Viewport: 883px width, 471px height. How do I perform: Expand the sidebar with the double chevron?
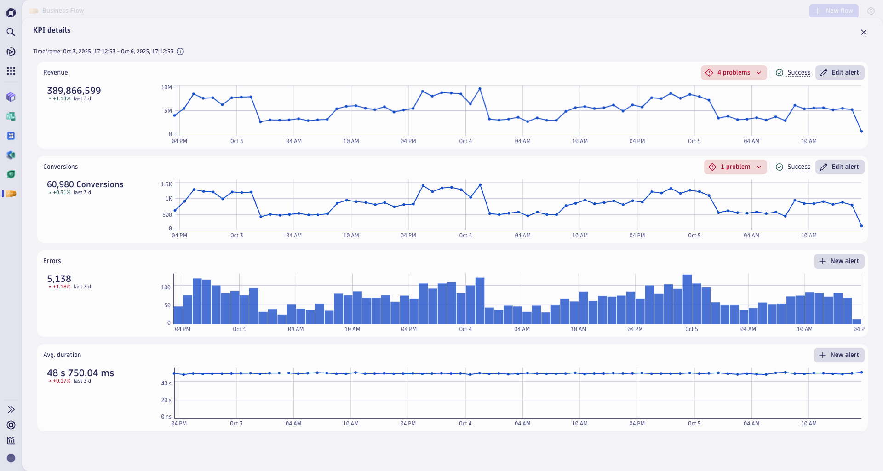point(11,409)
